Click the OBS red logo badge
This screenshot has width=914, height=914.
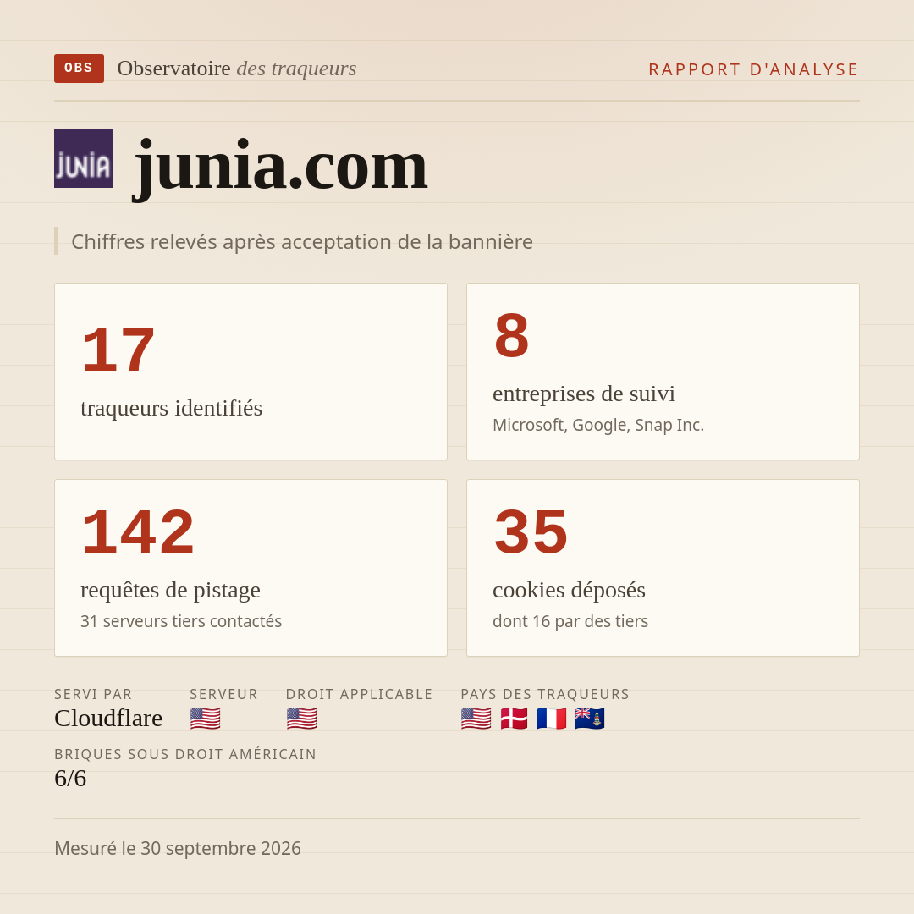[x=80, y=69]
